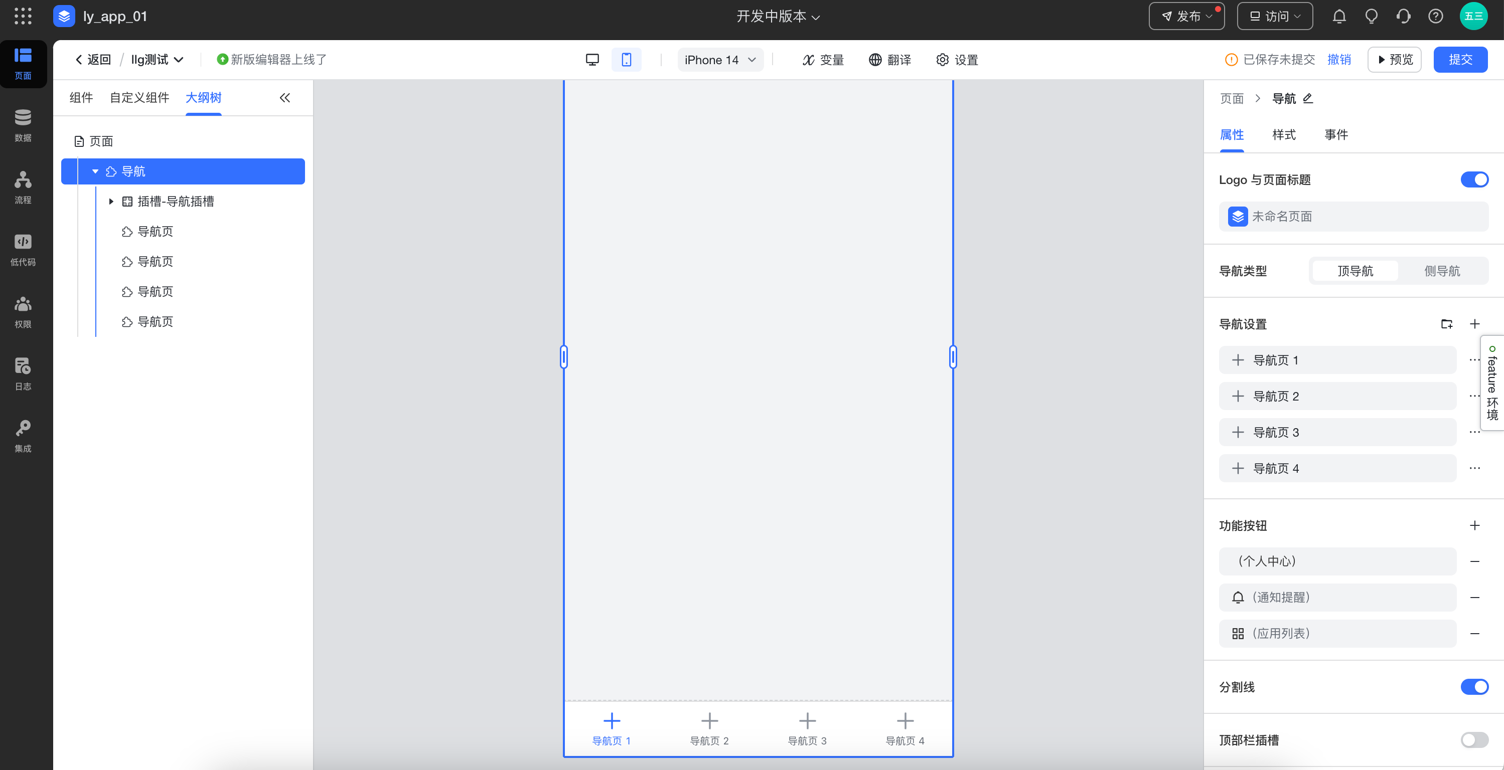The image size is (1504, 770).
Task: Open the 设置 settings button
Action: 957,60
